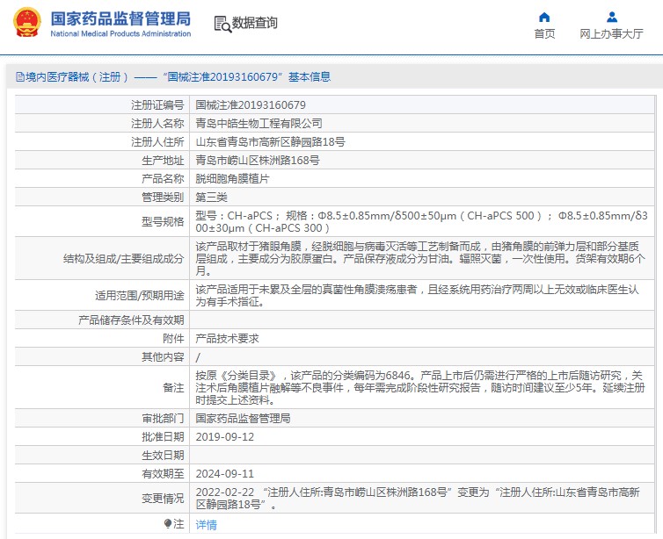The height and width of the screenshot is (539, 663).
Task: Click the 注册证编号 label
Action: (x=157, y=105)
